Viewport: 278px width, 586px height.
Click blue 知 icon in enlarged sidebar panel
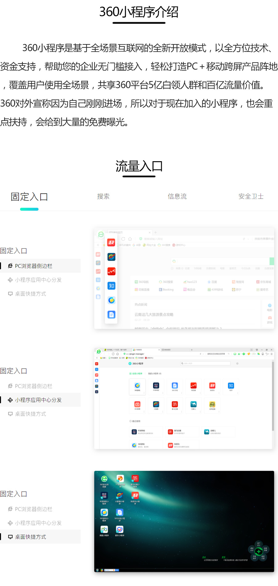pos(111,286)
